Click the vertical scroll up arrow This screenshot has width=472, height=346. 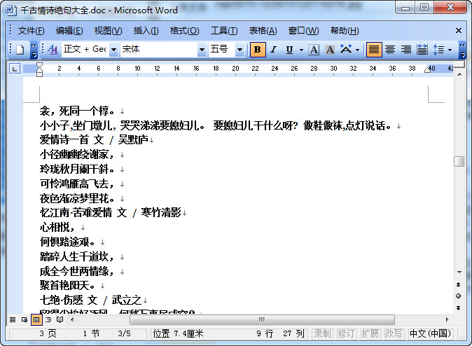coord(459,74)
